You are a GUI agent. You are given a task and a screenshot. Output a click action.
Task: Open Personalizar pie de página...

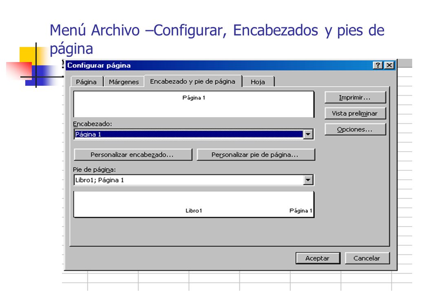(256, 155)
